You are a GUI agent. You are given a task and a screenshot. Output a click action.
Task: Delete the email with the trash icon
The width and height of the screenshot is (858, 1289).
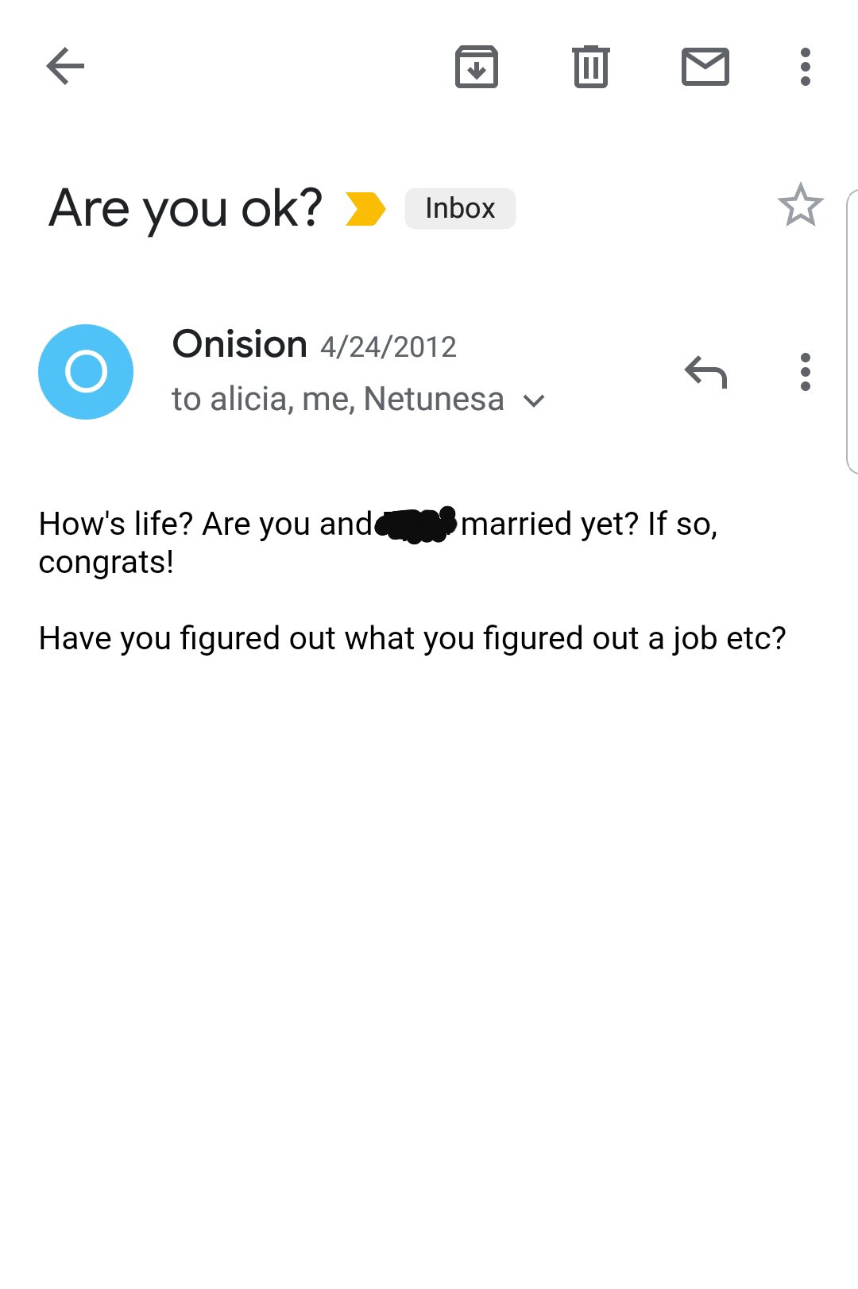591,67
